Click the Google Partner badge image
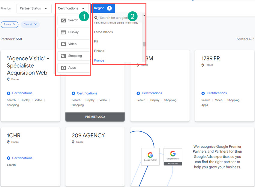Image resolution: width=255 pixels, height=187 pixels. 150,157
